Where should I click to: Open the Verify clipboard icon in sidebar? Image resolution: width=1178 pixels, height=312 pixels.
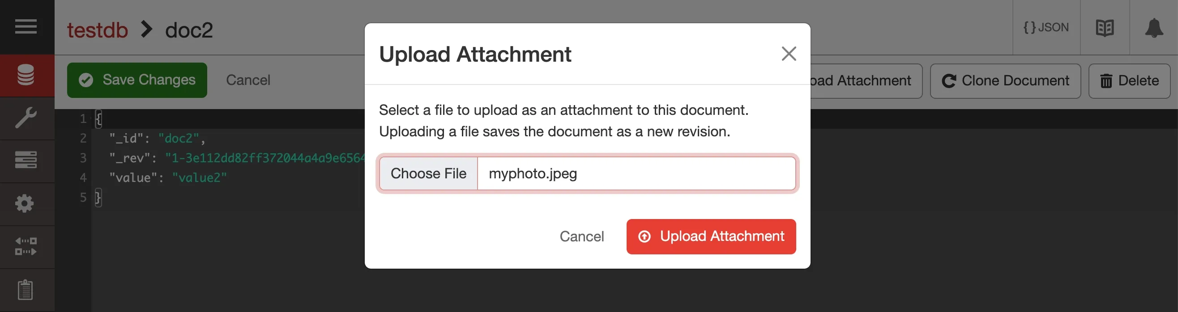coord(26,289)
